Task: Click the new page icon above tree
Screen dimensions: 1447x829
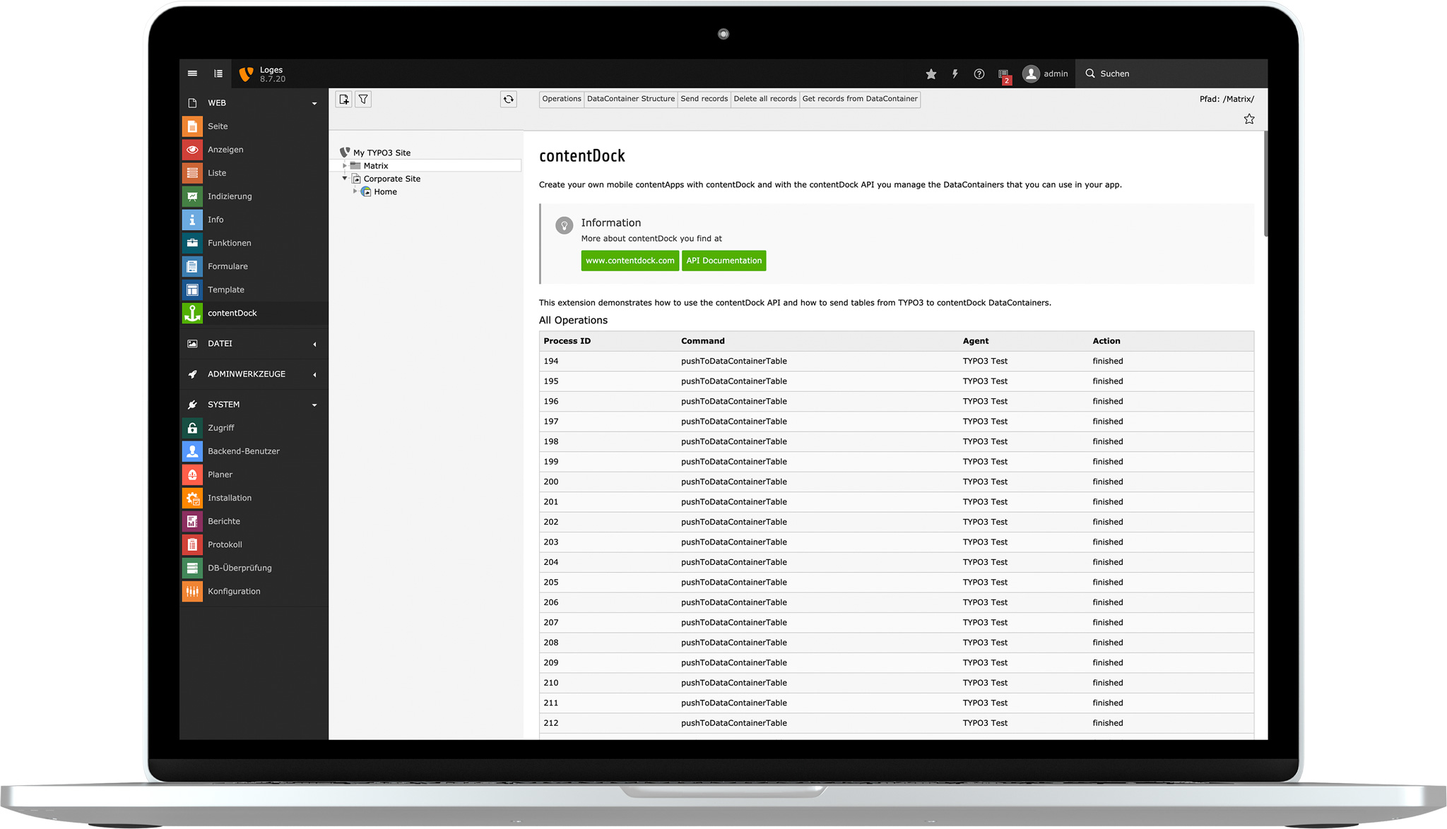Action: [344, 100]
